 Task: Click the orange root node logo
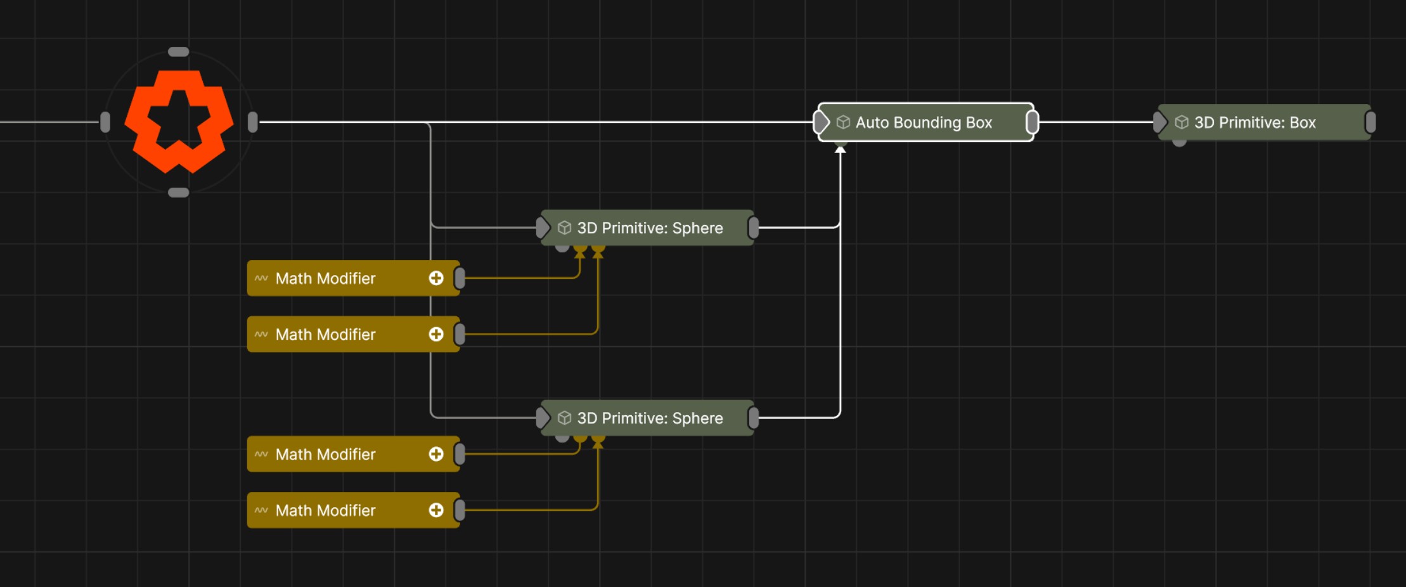point(179,122)
